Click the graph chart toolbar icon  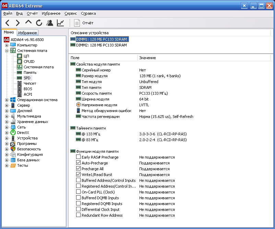click(60, 23)
